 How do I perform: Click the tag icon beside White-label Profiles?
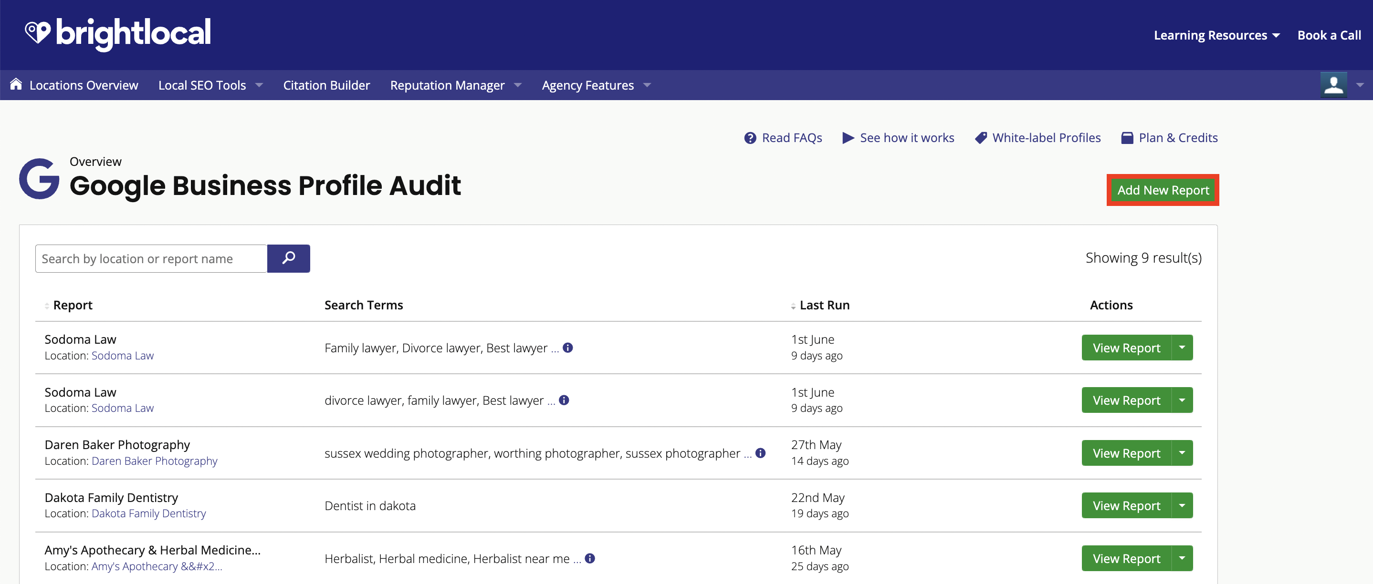tap(981, 138)
